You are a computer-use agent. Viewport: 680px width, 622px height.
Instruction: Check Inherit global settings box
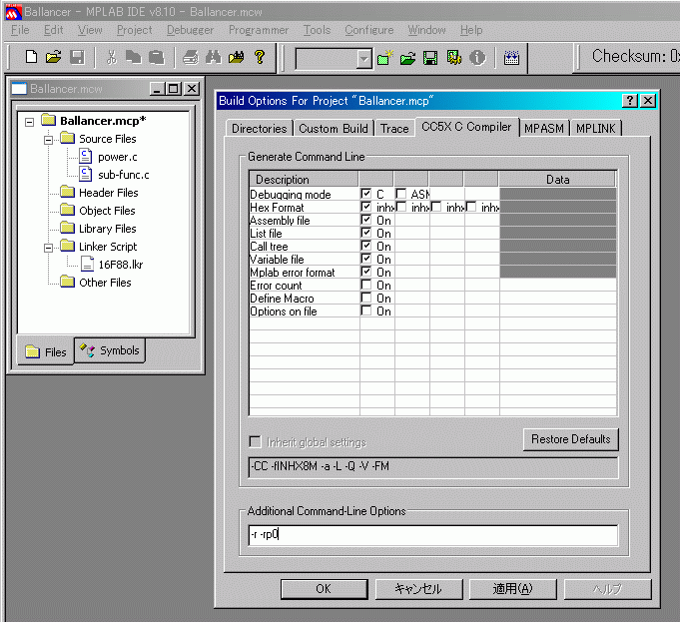point(256,442)
